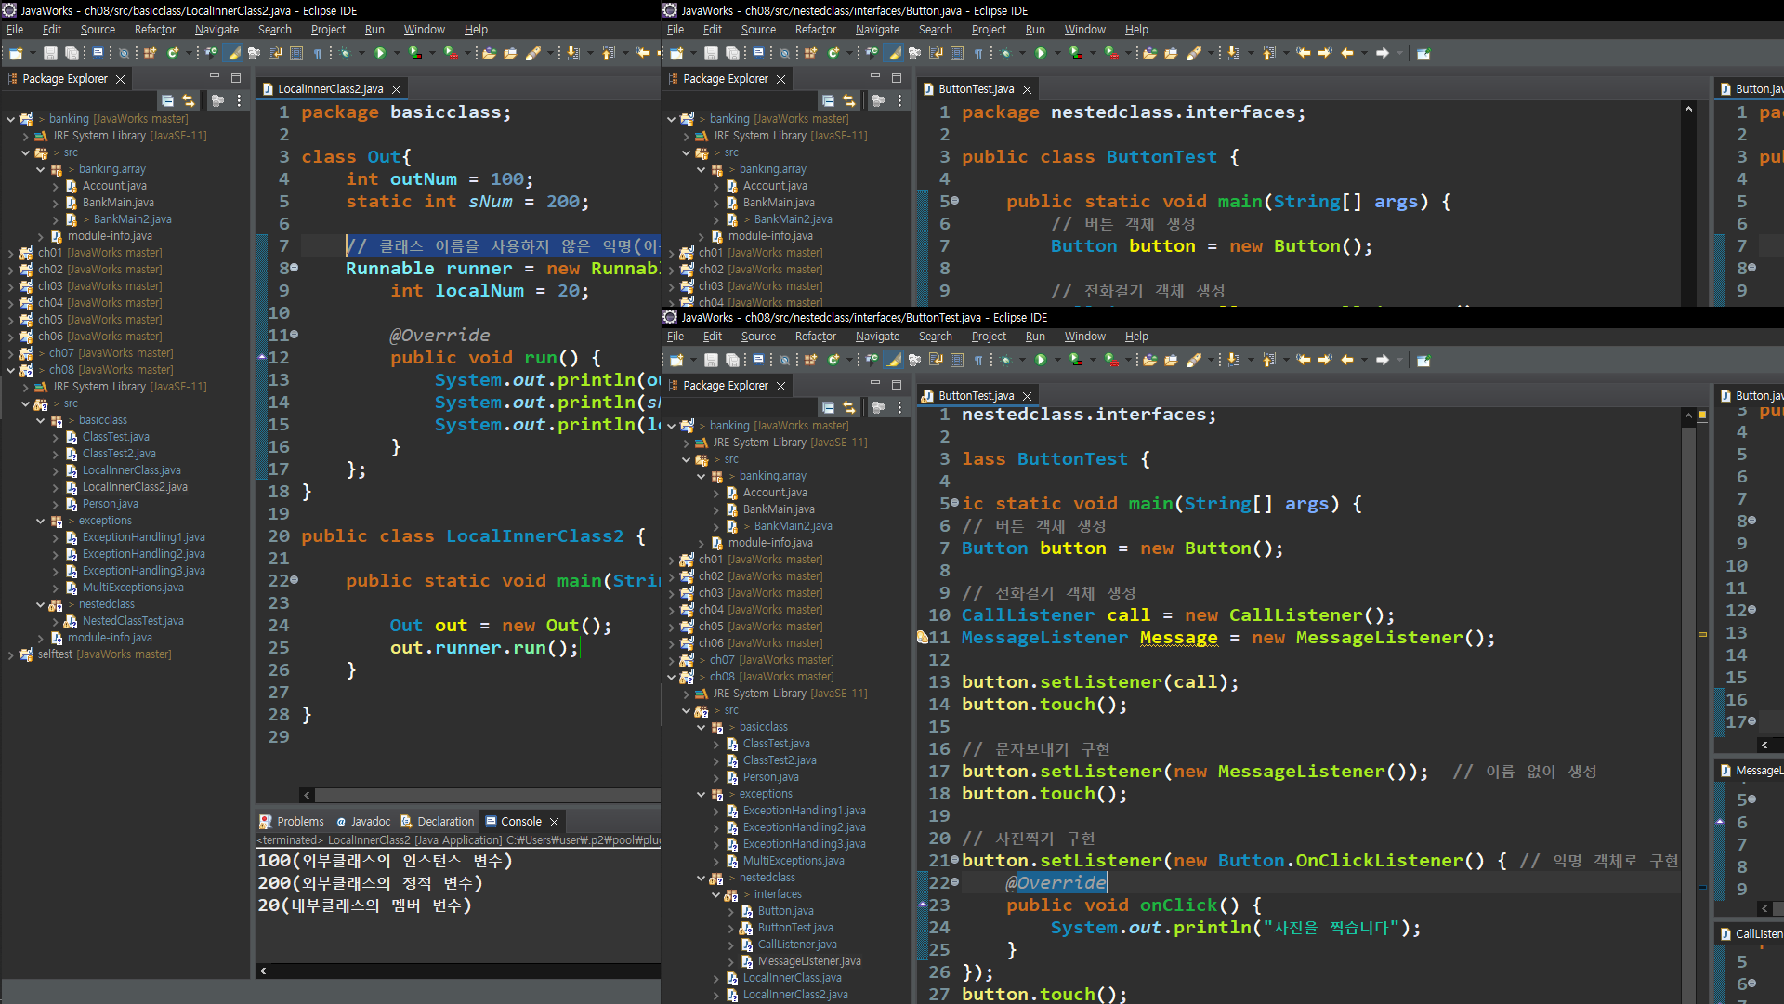Toggle Show Whitespace Characters in LocalInnerClass2.java window

[318, 53]
